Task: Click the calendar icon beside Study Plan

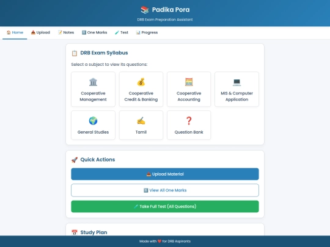Action: [x=75, y=232]
